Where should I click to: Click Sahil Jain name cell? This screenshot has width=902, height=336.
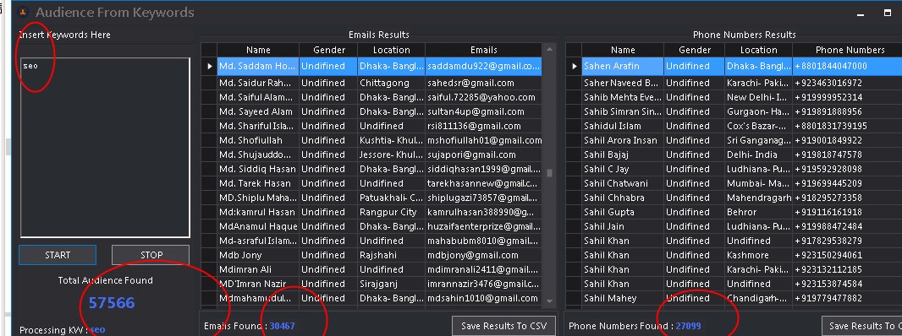(x=623, y=226)
